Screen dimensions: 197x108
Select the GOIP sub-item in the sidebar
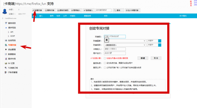(x=13, y=36)
